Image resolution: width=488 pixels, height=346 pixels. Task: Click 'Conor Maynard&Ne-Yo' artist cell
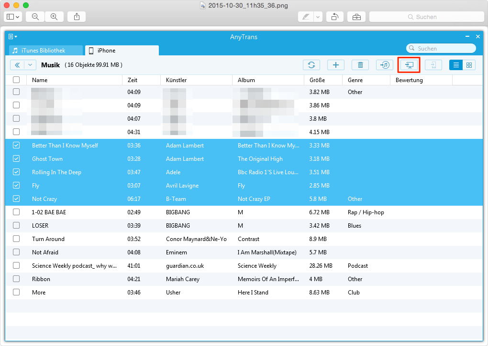click(196, 239)
